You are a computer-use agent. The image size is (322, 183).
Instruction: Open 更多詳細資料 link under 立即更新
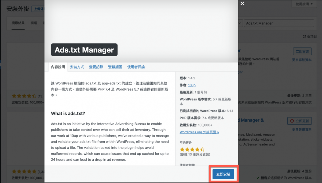(x=302, y=130)
